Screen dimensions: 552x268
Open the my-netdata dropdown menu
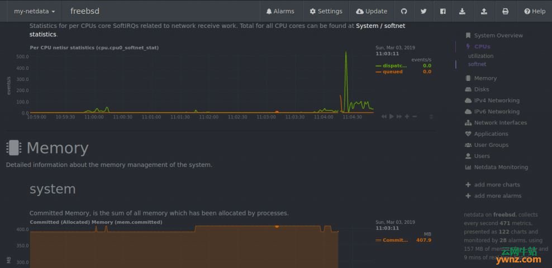pyautogui.click(x=34, y=11)
